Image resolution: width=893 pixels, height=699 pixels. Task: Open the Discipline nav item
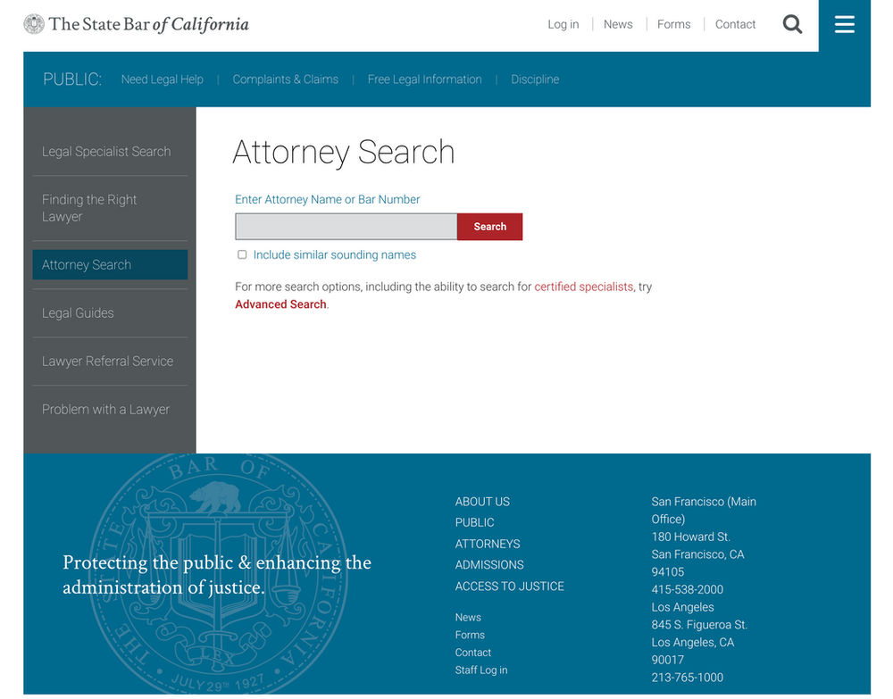tap(535, 79)
